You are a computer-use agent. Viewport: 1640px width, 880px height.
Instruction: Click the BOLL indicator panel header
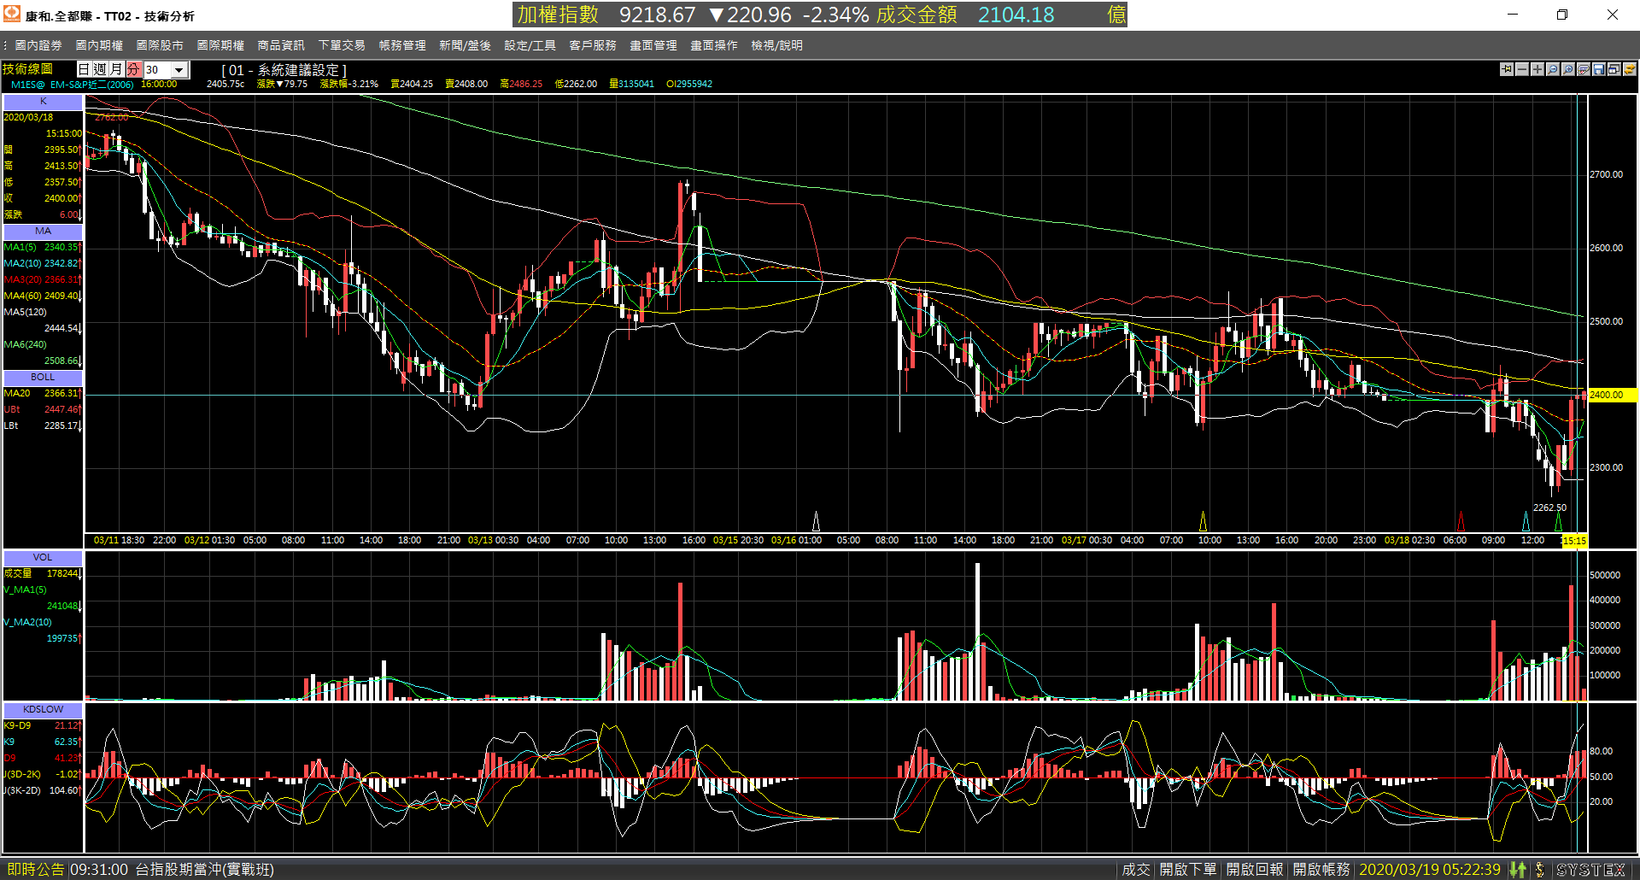click(x=43, y=377)
